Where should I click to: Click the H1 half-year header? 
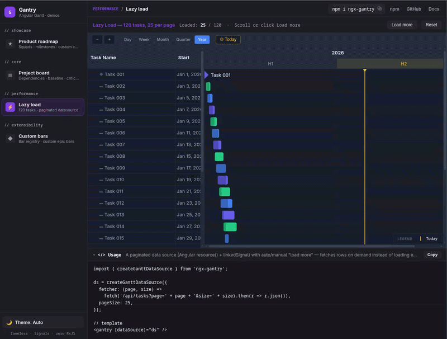270,64
